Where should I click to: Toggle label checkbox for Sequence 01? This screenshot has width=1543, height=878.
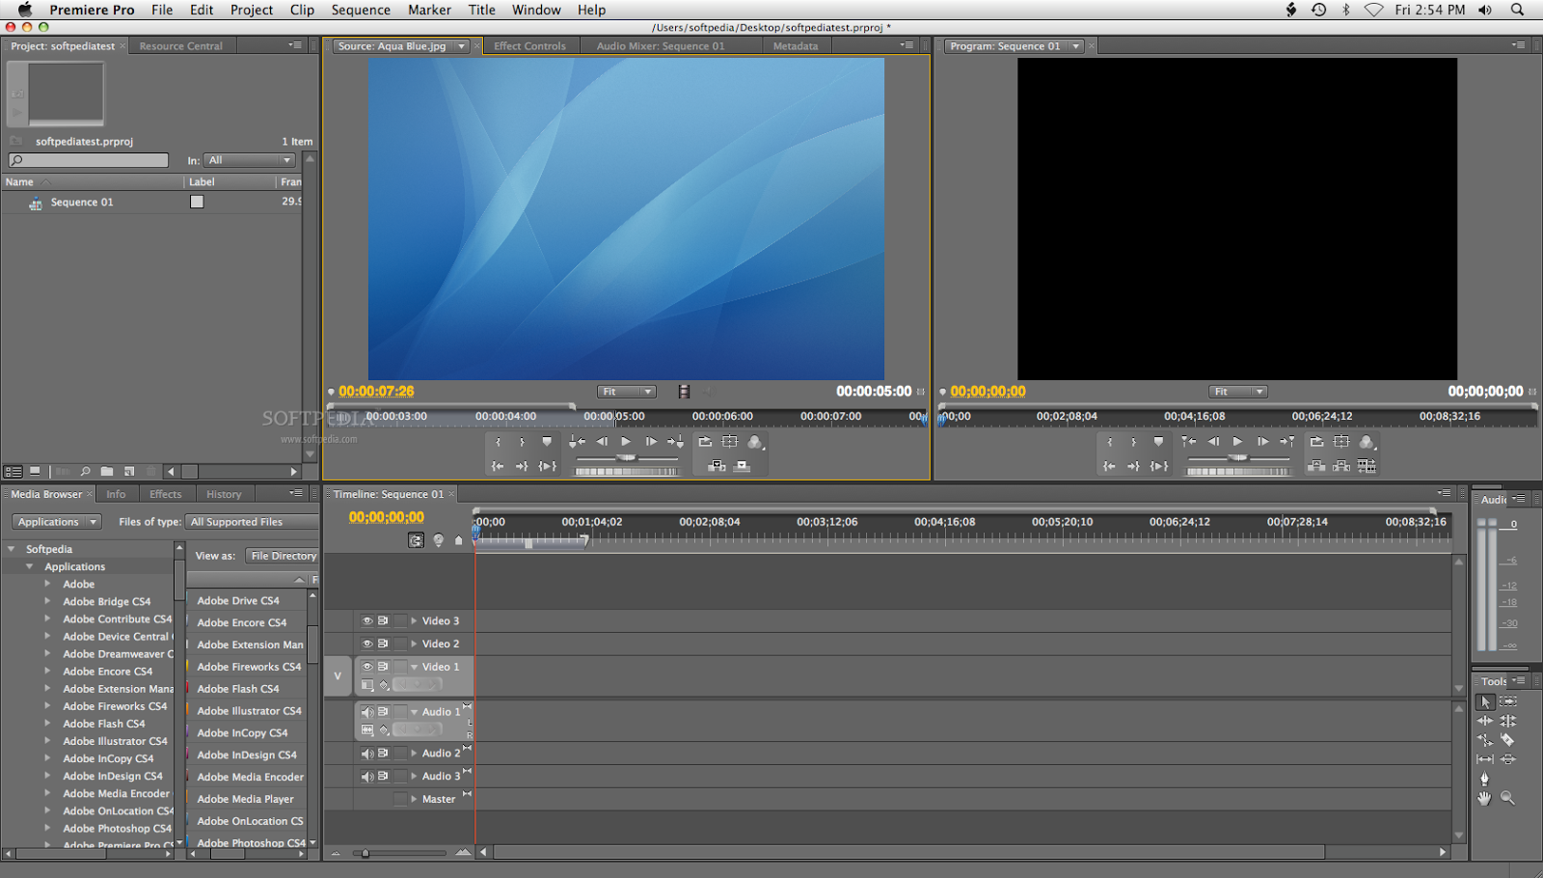tap(197, 202)
